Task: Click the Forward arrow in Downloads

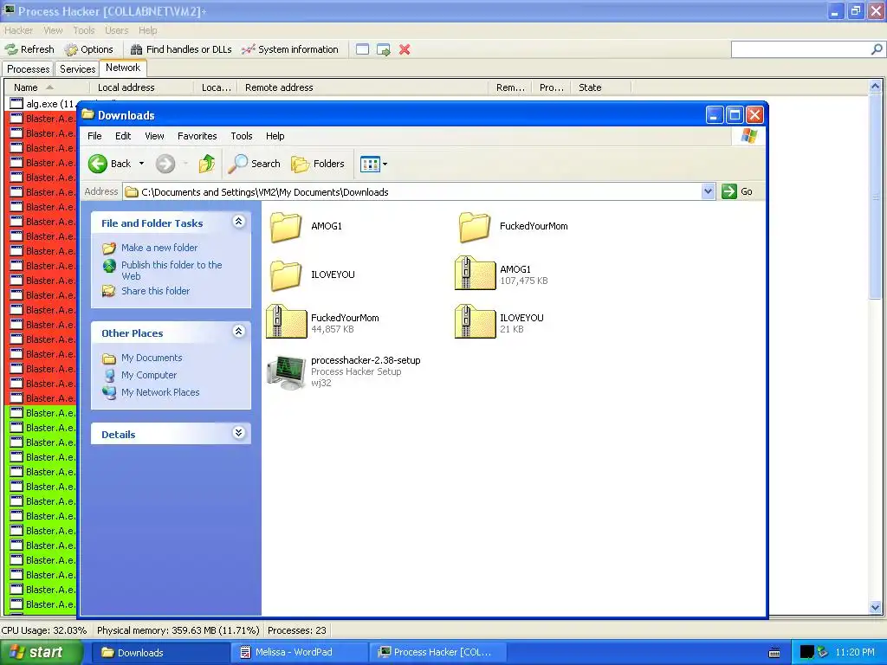Action: tap(165, 164)
